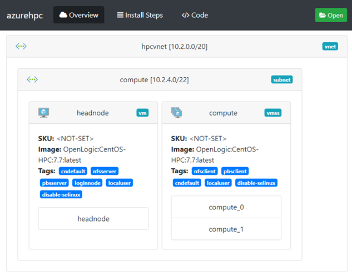Click the vmss badge on compute card
The width and height of the screenshot is (352, 276).
point(272,113)
